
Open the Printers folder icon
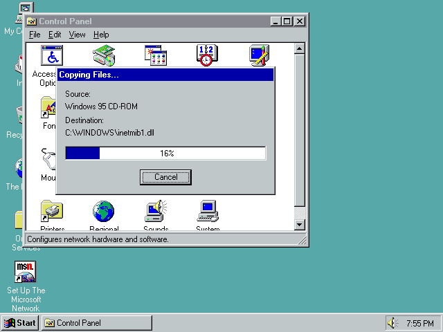click(x=52, y=211)
